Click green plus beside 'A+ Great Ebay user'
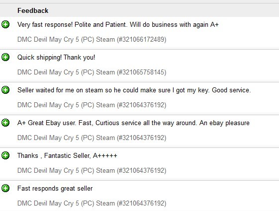Viewport: 279px width, 211px height. 5,123
